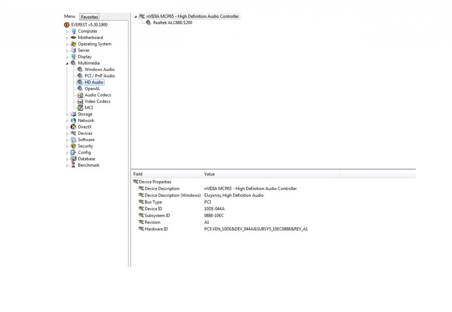Click the OpenAL speaker icon
Viewport: 452px width, 312px height.
click(x=80, y=89)
